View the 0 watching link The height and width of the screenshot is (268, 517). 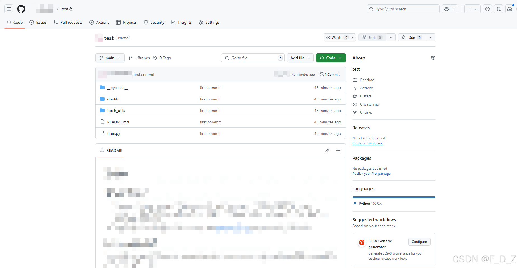pos(366,104)
